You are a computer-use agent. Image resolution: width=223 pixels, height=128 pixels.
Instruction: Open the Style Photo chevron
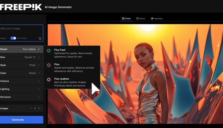point(39,65)
